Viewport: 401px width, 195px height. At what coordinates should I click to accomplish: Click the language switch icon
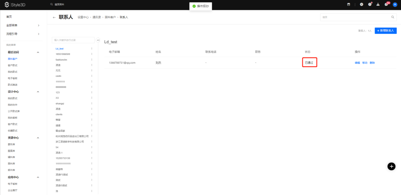coord(361,4)
